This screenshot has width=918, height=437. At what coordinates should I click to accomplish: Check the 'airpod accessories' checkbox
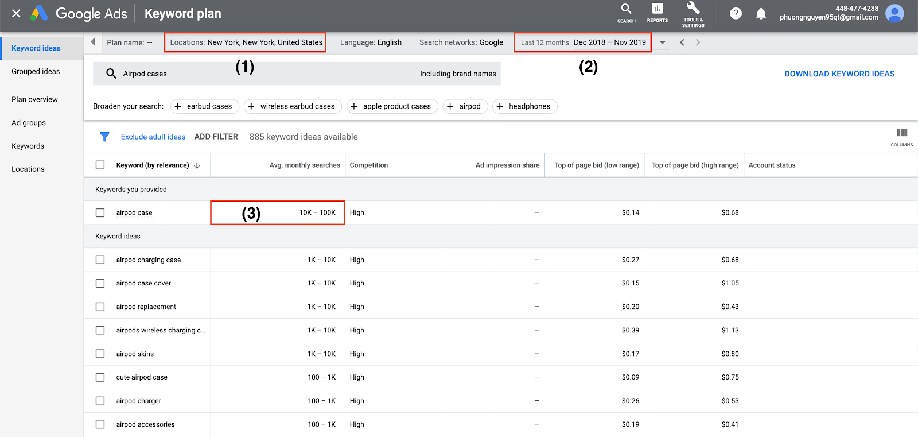pos(100,425)
